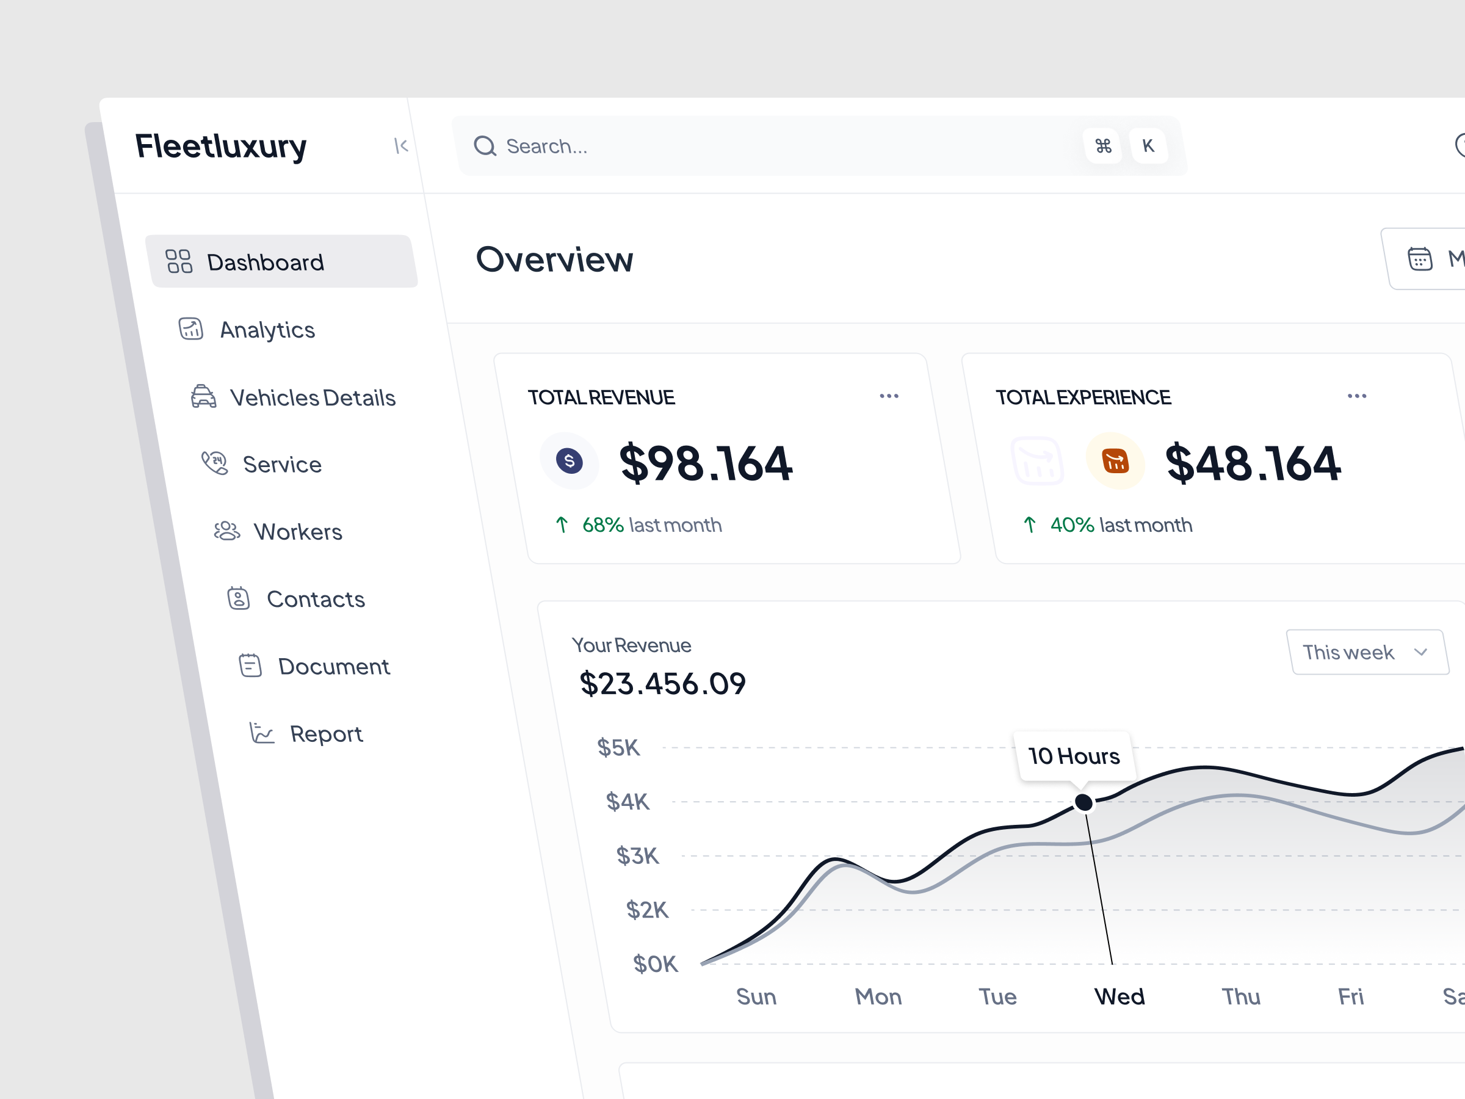The height and width of the screenshot is (1099, 1465).
Task: Click the $4K axis label
Action: (x=628, y=802)
